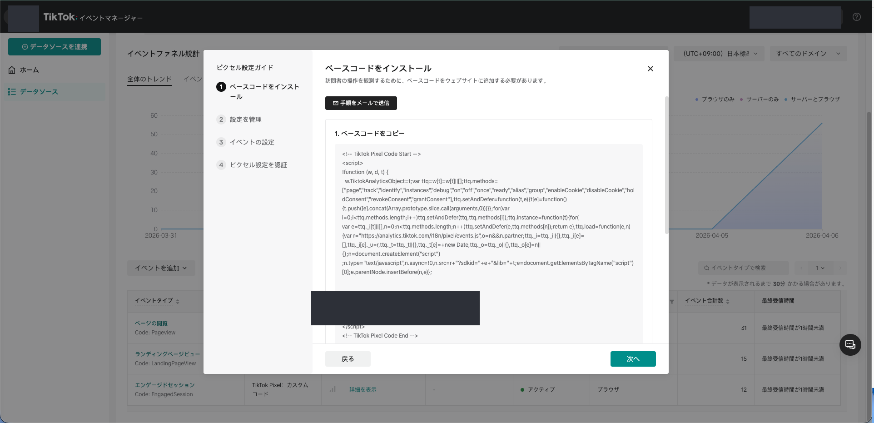
Task: Open the イベントを追加 dropdown
Action: pyautogui.click(x=161, y=268)
